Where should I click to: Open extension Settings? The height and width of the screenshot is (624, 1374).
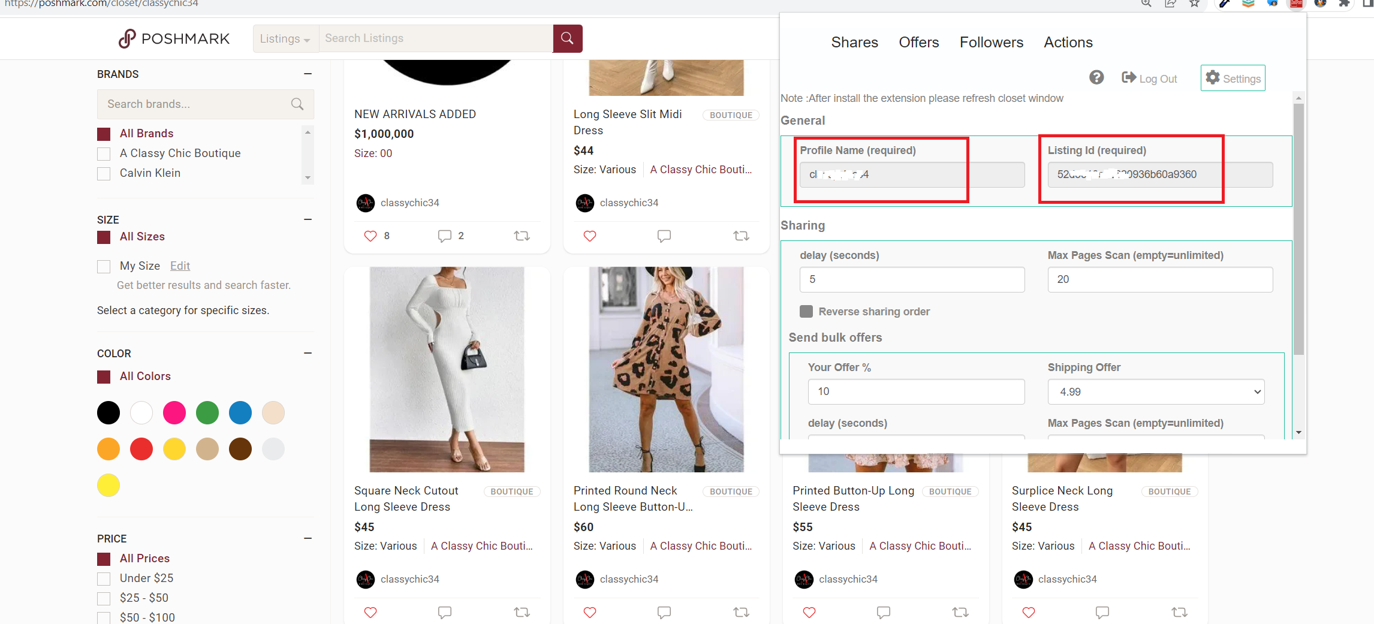pos(1233,78)
